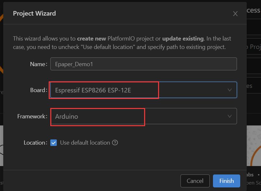
Task: Click the 'Board:' field label
Action: click(x=39, y=90)
